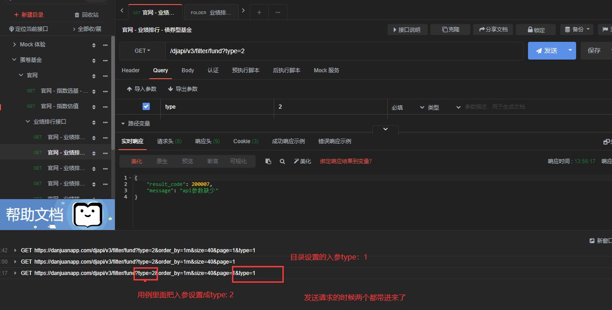Click the 美化 magic wand icon

click(296, 161)
